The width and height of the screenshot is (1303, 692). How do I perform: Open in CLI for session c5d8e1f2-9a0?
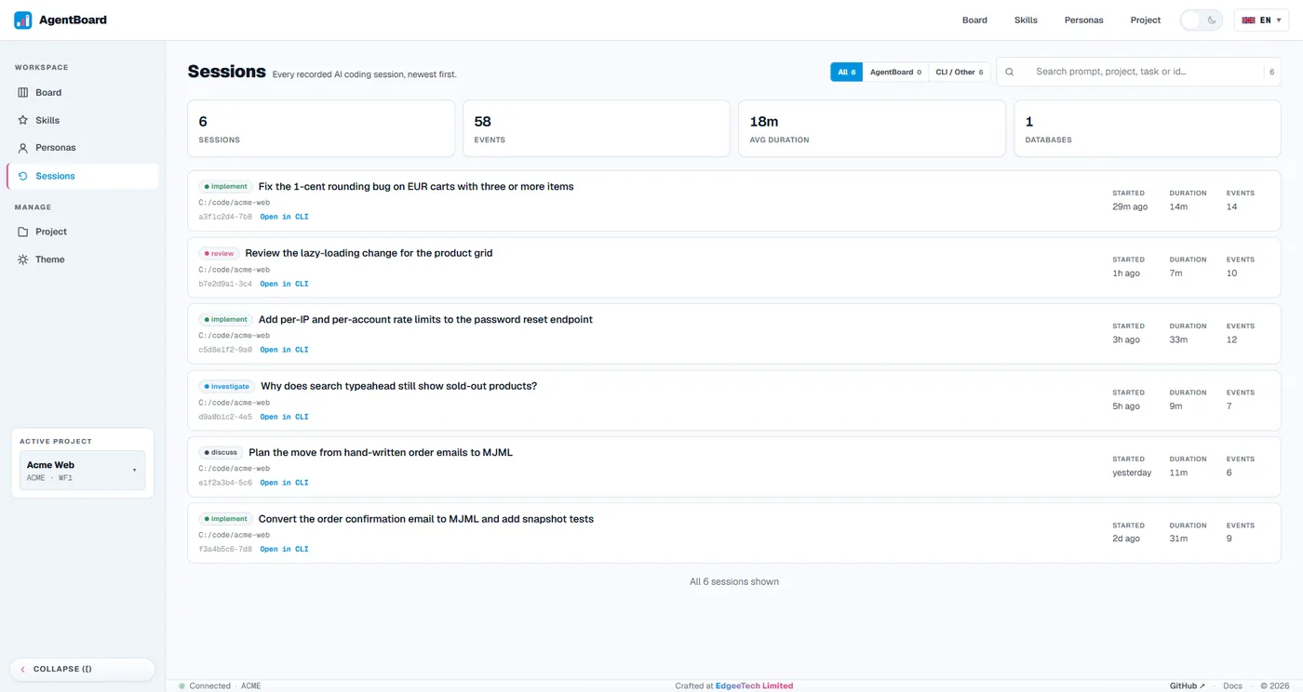(x=284, y=350)
